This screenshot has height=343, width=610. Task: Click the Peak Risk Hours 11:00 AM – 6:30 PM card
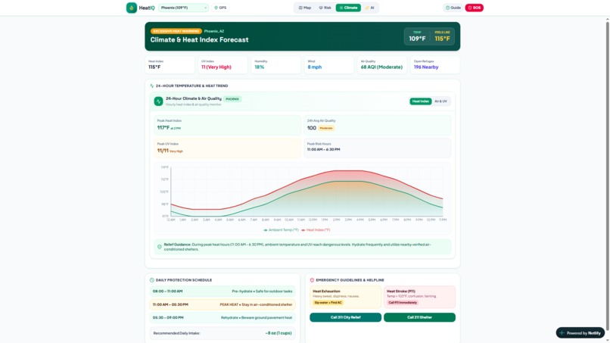pos(378,148)
